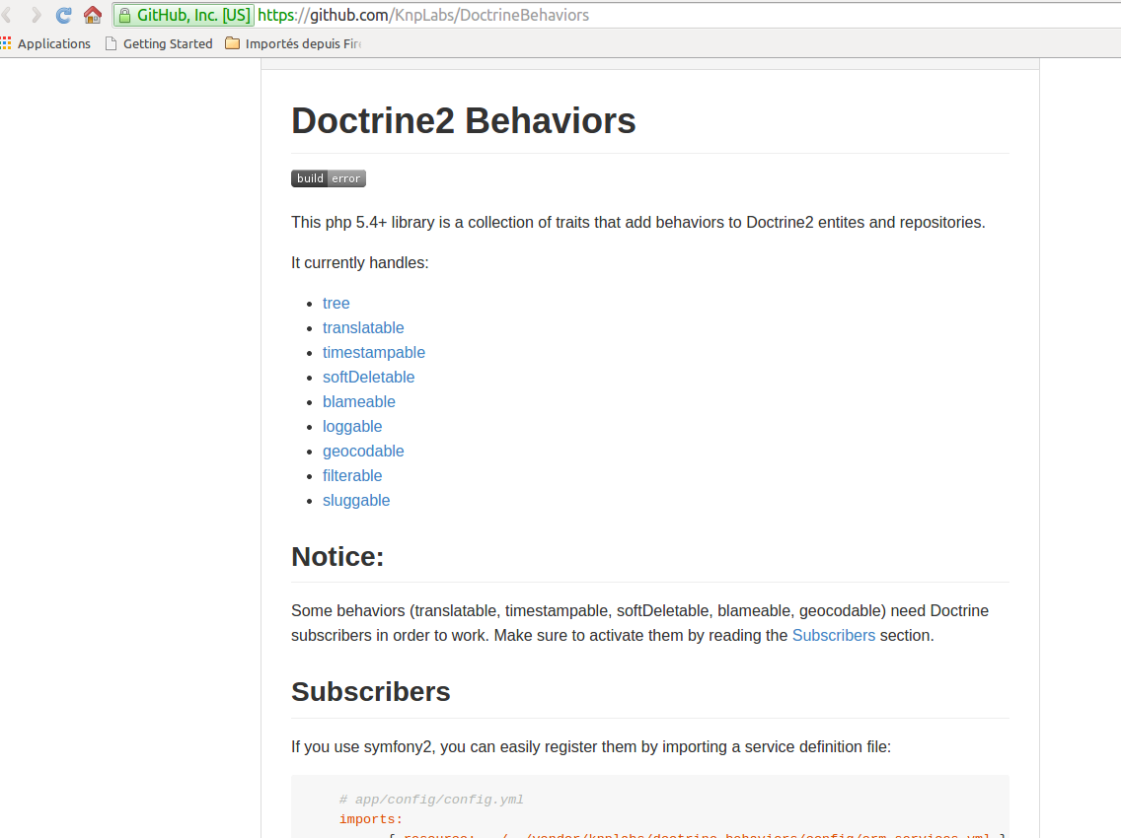1121x838 pixels.
Task: Click the 'This php 5.4+ library' description paragraph
Action: [x=637, y=222]
